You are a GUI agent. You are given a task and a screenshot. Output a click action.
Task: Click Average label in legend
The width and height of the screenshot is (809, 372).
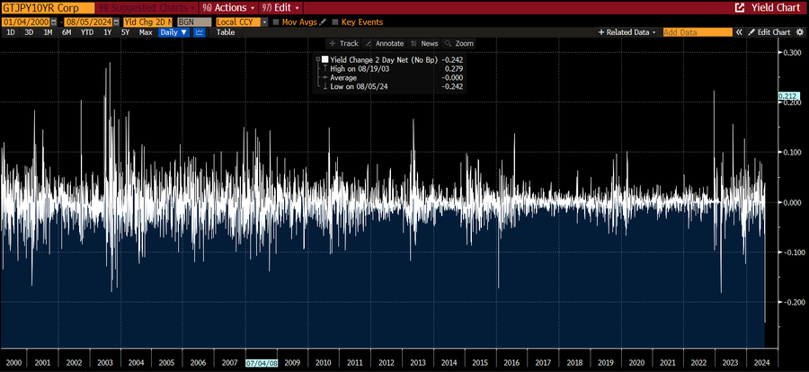tap(343, 77)
